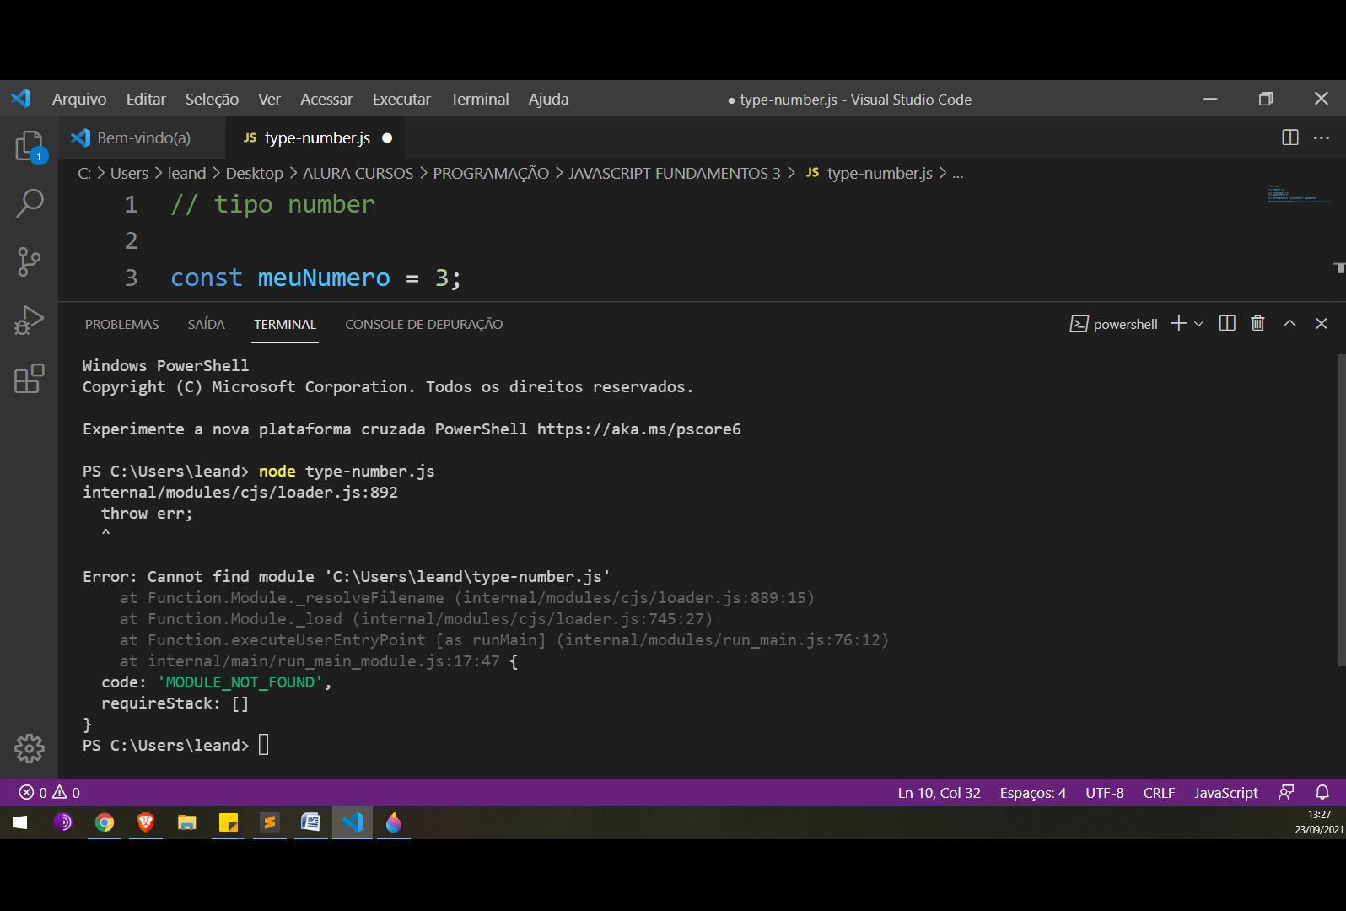
Task: Click unsaved dot on type-number.js tab
Action: [x=387, y=137]
